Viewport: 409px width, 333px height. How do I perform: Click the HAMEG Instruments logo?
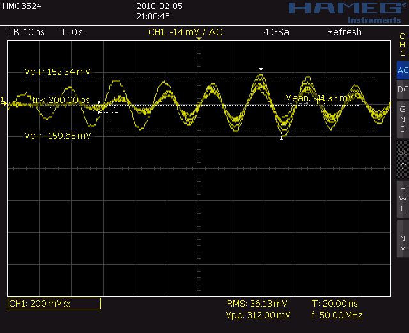[346, 13]
